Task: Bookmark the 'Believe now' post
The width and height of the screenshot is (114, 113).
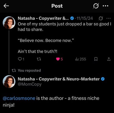Action: [x=96, y=59]
